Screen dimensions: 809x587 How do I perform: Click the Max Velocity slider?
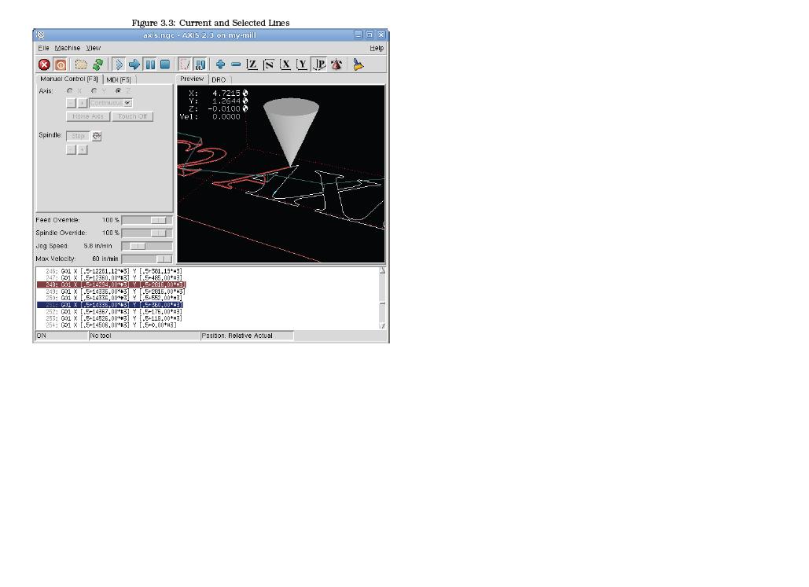click(x=147, y=259)
